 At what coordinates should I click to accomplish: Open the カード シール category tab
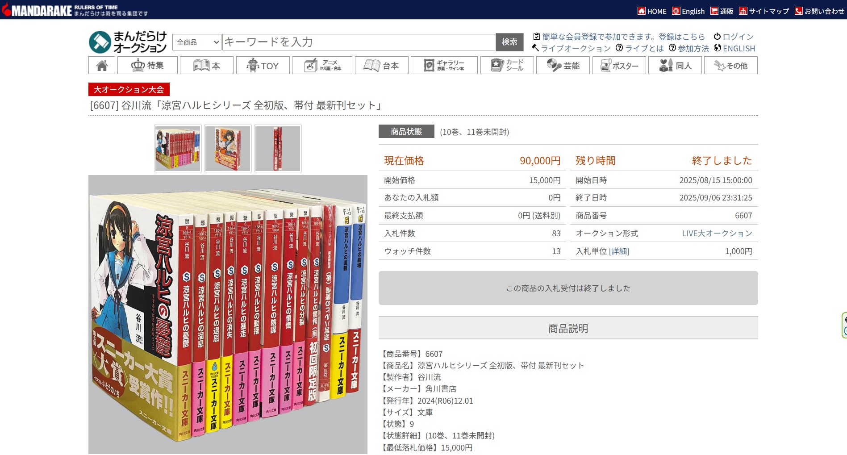(507, 66)
